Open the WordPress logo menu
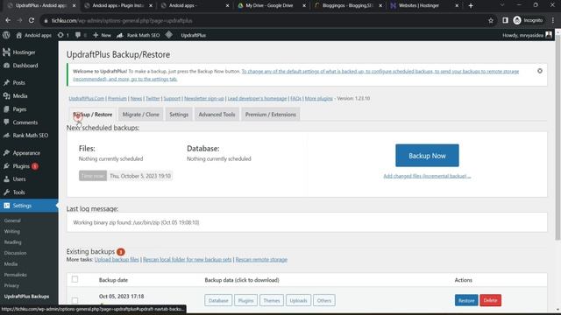561x315 pixels. (6, 35)
